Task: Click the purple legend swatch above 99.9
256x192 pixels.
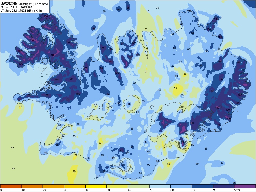Action: (245, 186)
